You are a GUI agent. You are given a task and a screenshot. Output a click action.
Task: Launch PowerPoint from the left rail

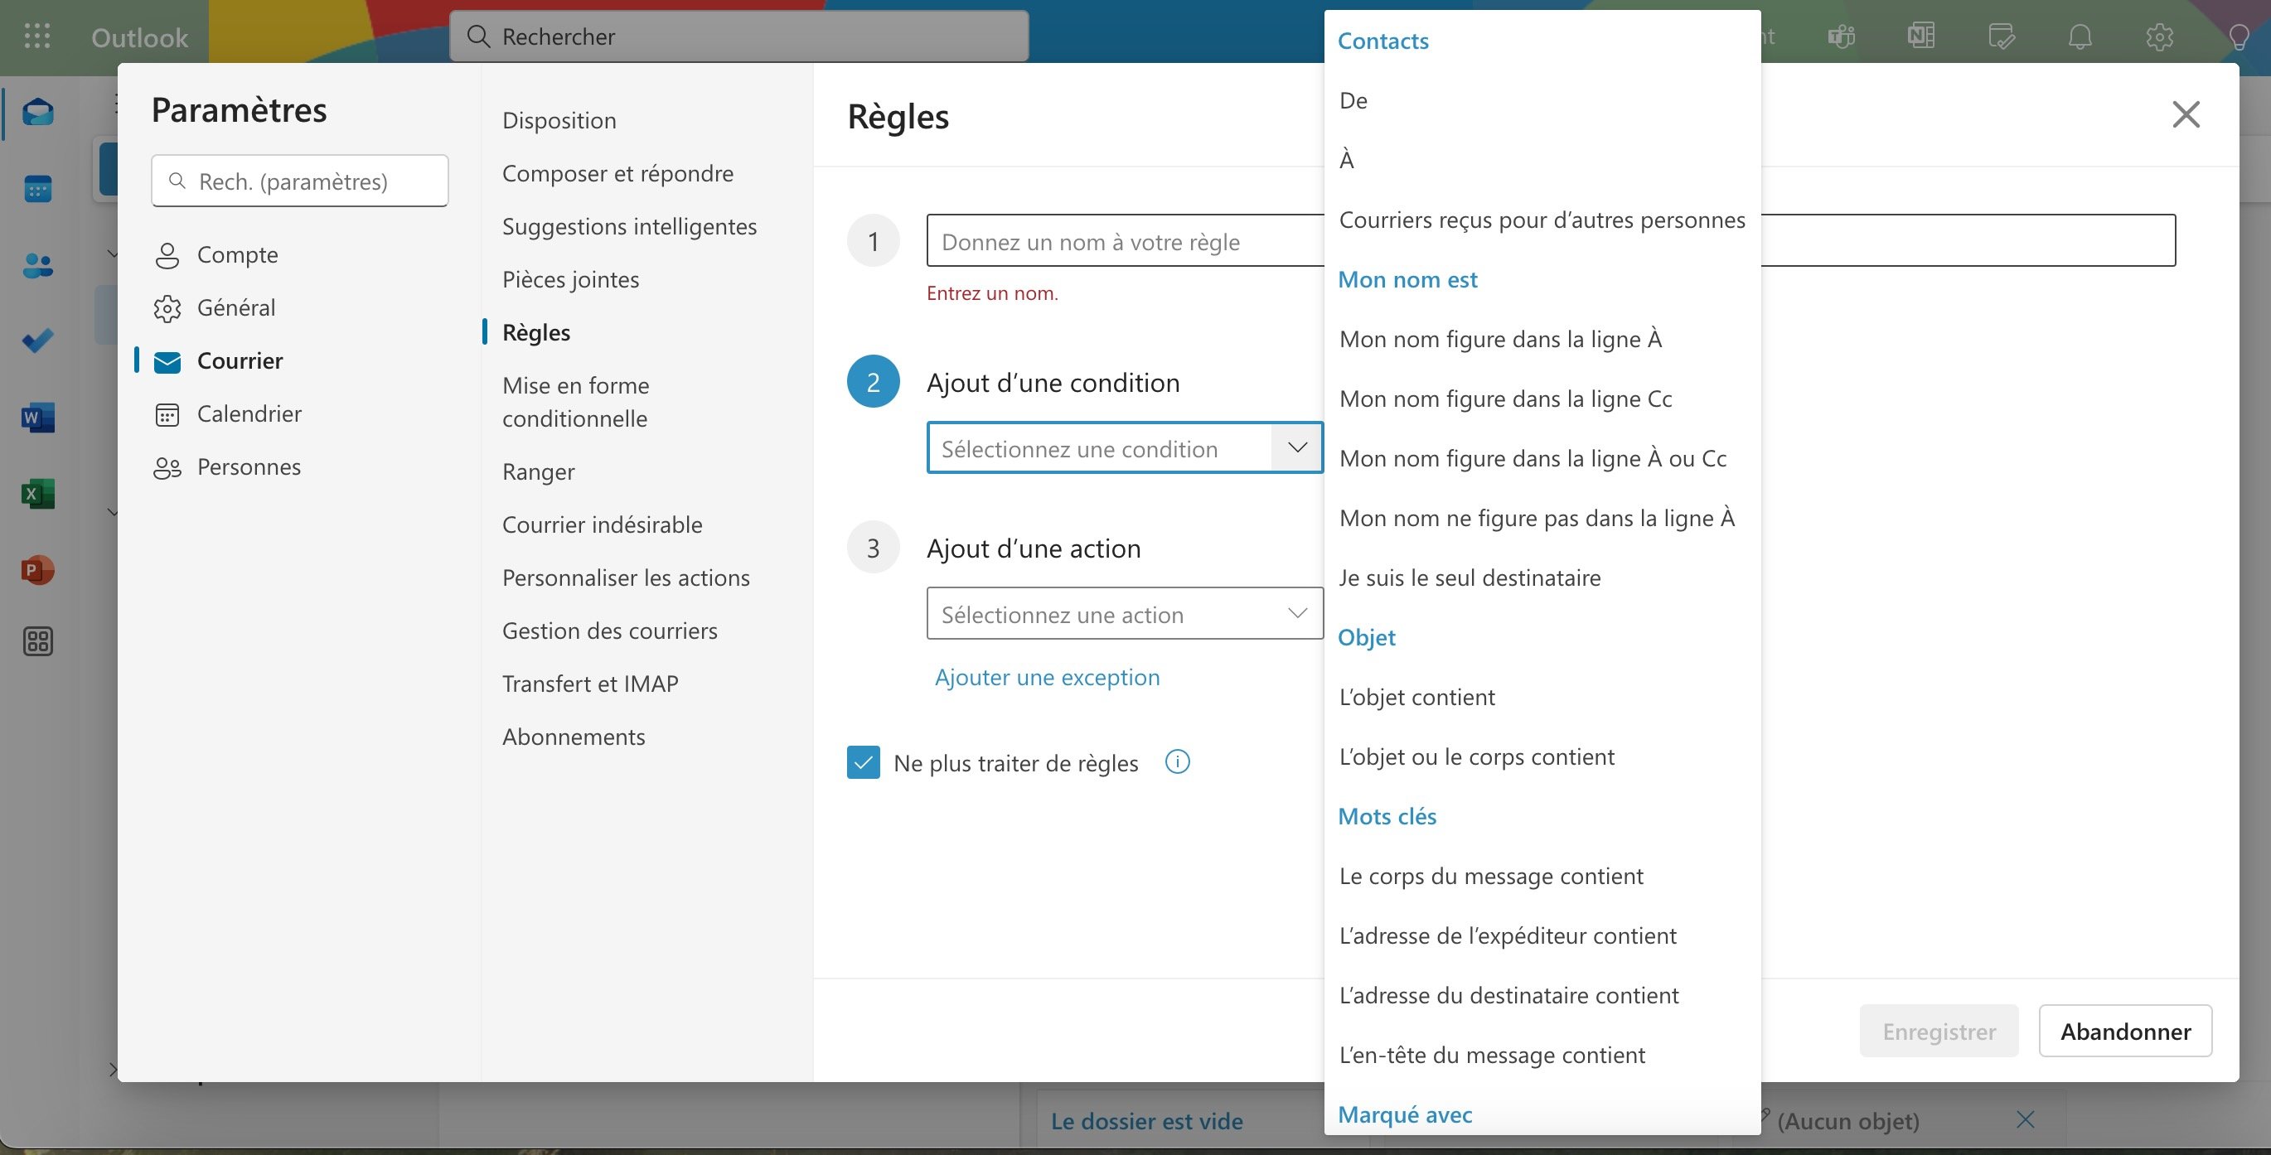click(x=37, y=569)
